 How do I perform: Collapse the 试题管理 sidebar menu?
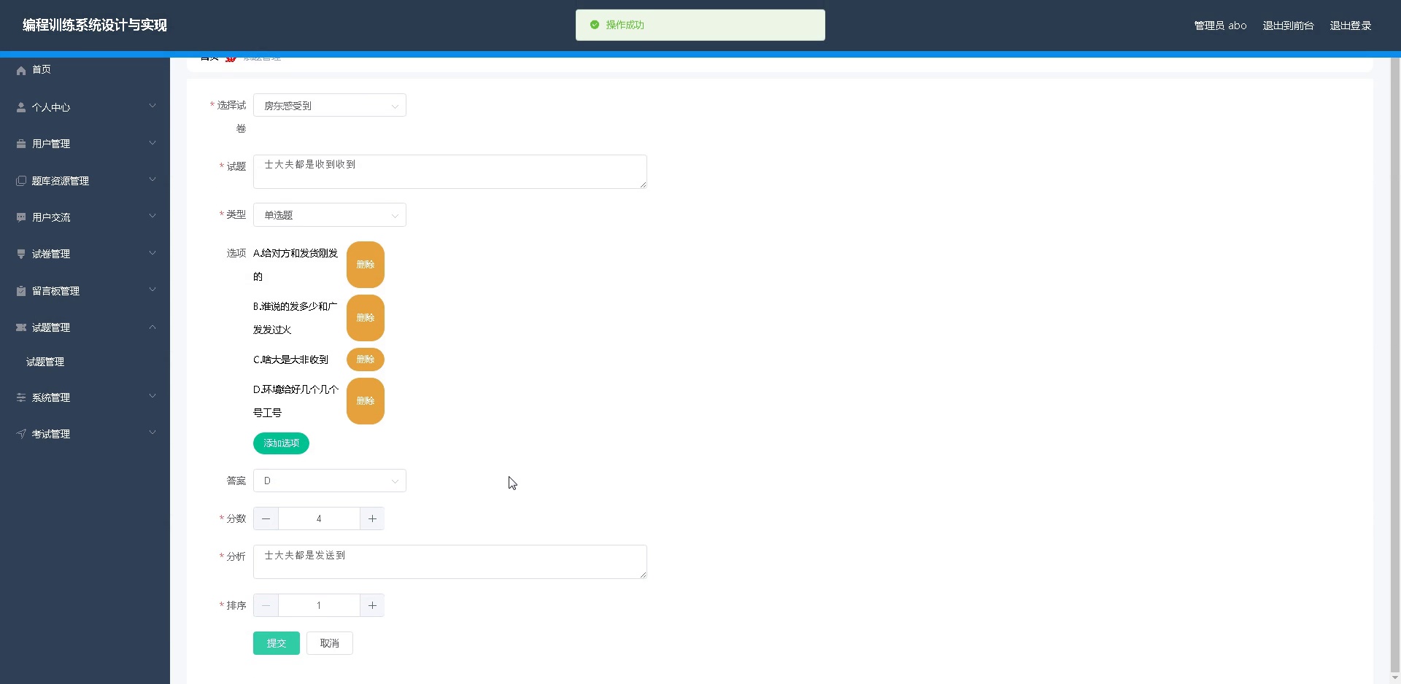[x=85, y=327]
